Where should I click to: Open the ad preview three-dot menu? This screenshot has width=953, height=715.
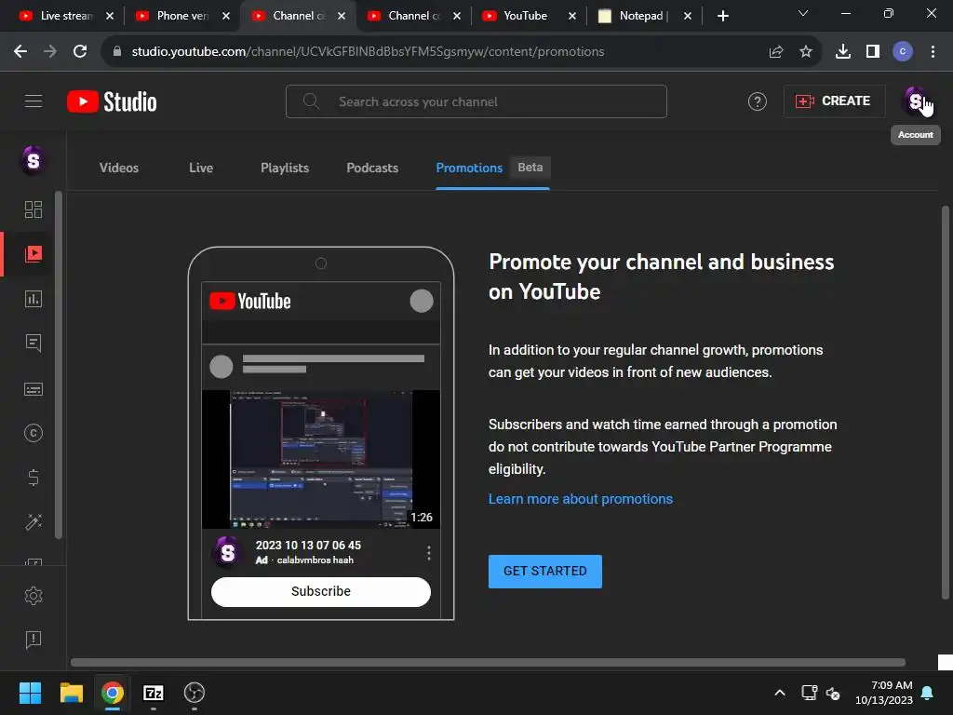coord(429,553)
